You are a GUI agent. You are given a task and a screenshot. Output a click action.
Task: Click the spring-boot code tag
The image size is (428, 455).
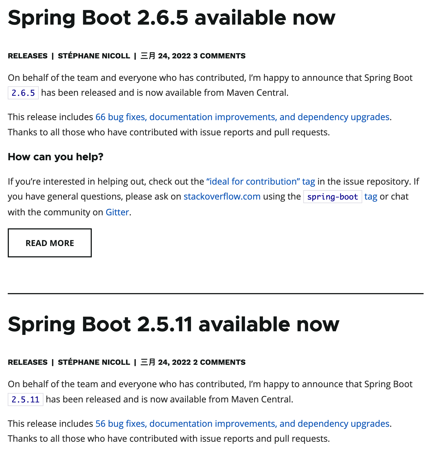click(333, 197)
